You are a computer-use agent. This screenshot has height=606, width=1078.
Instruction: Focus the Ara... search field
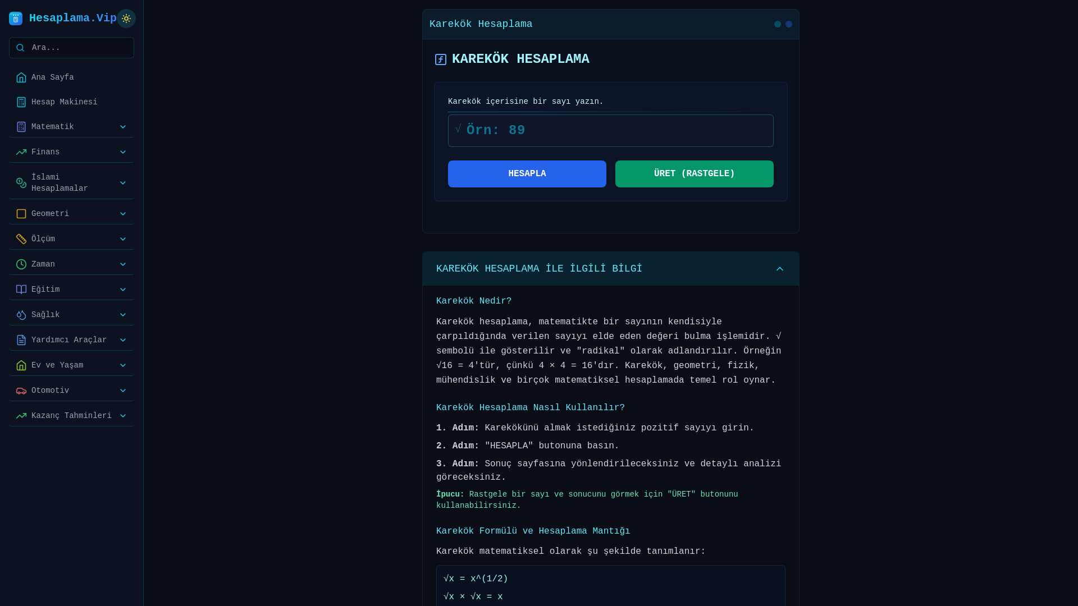pos(71,48)
